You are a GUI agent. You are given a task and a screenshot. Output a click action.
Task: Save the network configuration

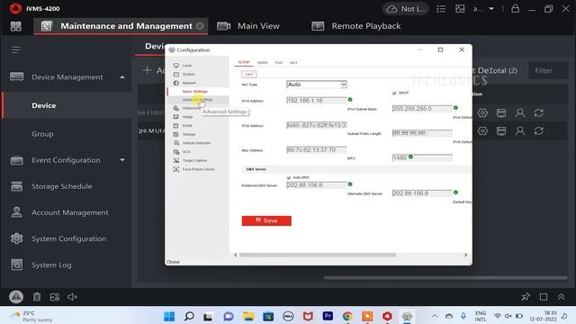tap(266, 220)
